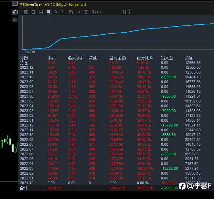Viewport: 214px width, 199px height.
Task: Toggle the √ checkmark icon
Action: pos(15,20)
